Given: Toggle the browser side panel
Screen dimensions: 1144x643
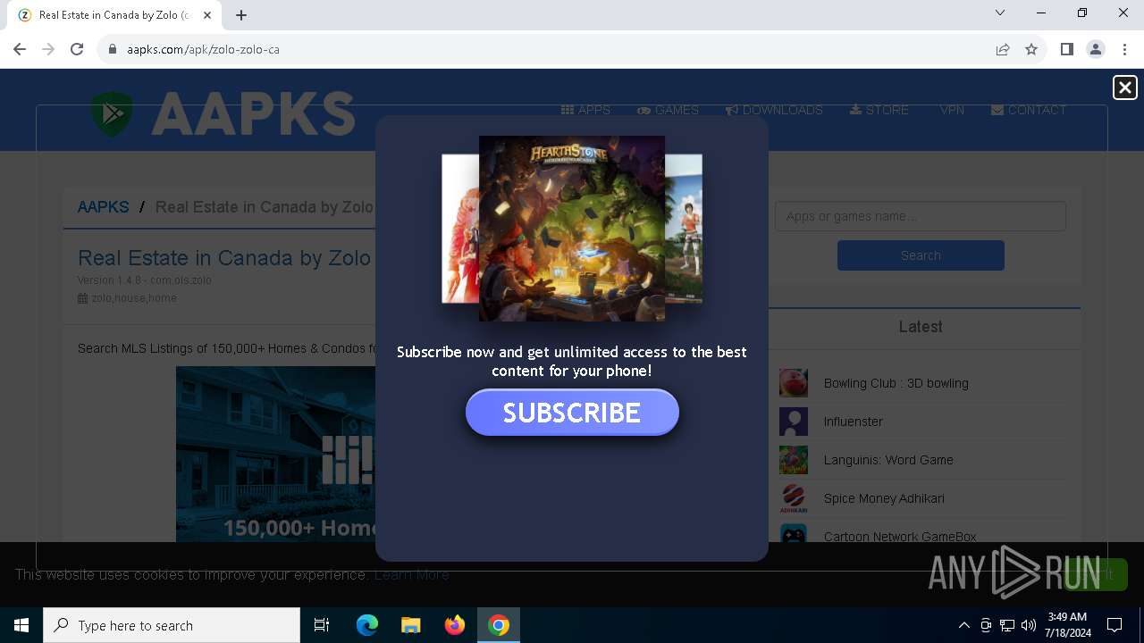Looking at the screenshot, I should point(1066,49).
